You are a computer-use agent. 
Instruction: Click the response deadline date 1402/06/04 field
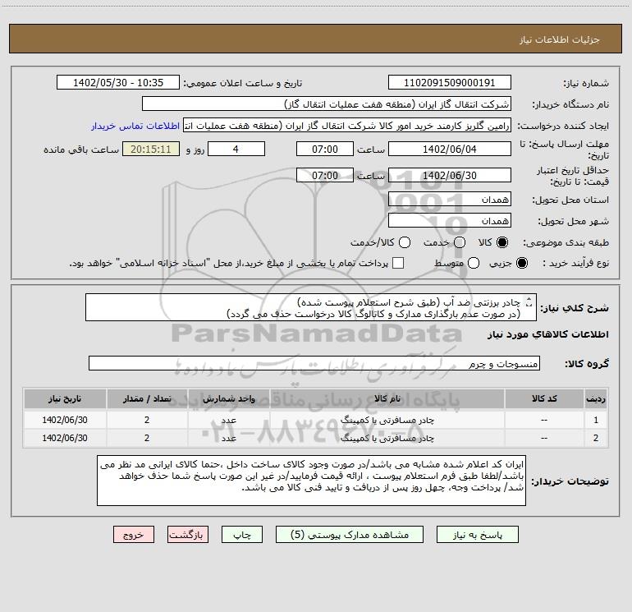[450, 149]
